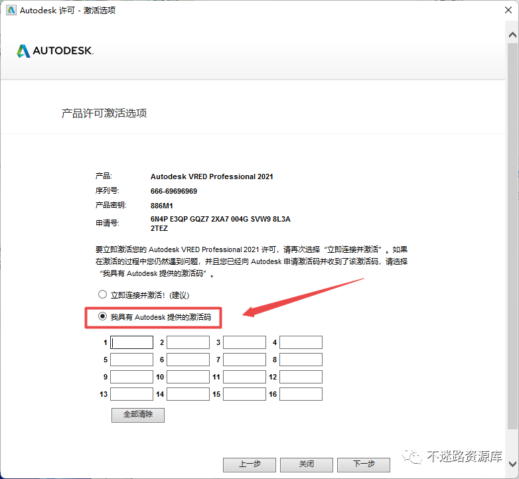The height and width of the screenshot is (479, 519).
Task: Click activation code field 4
Action: click(x=301, y=342)
